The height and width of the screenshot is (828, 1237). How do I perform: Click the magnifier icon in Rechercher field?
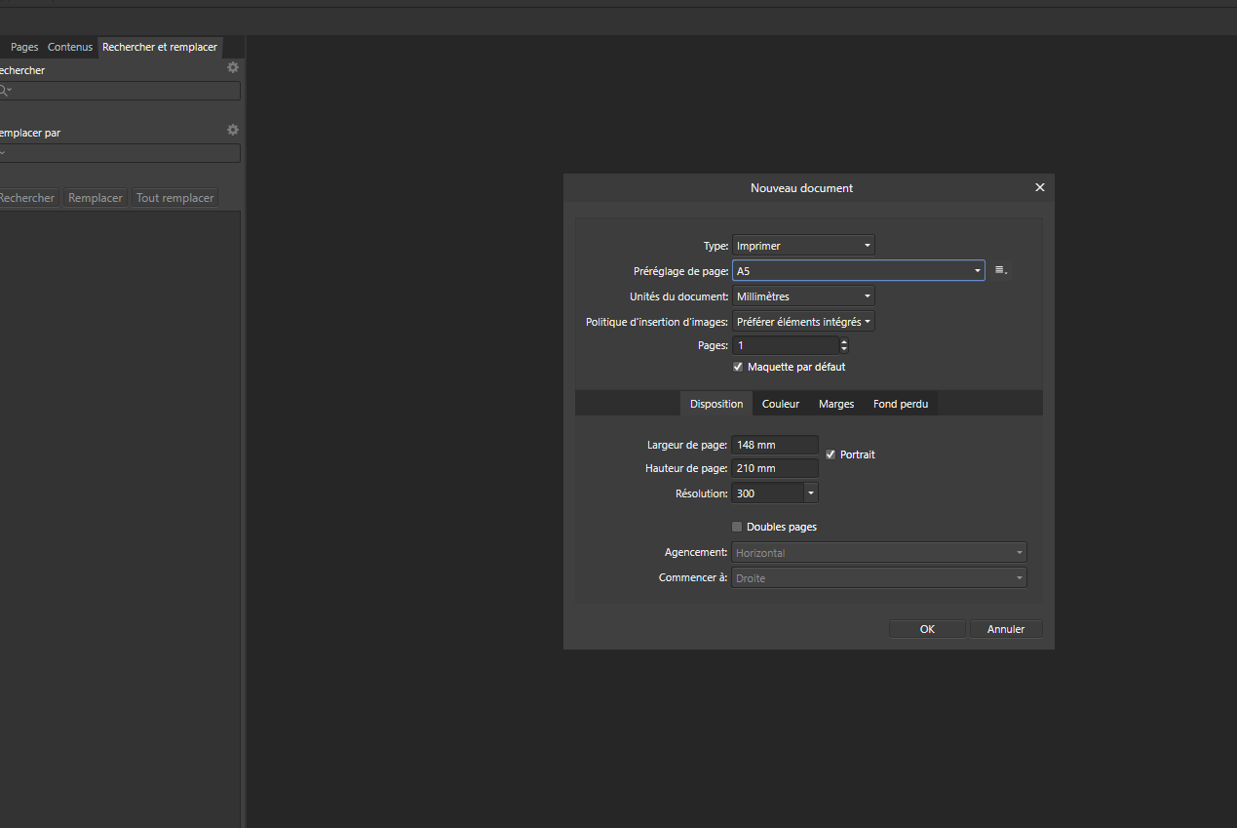[5, 91]
